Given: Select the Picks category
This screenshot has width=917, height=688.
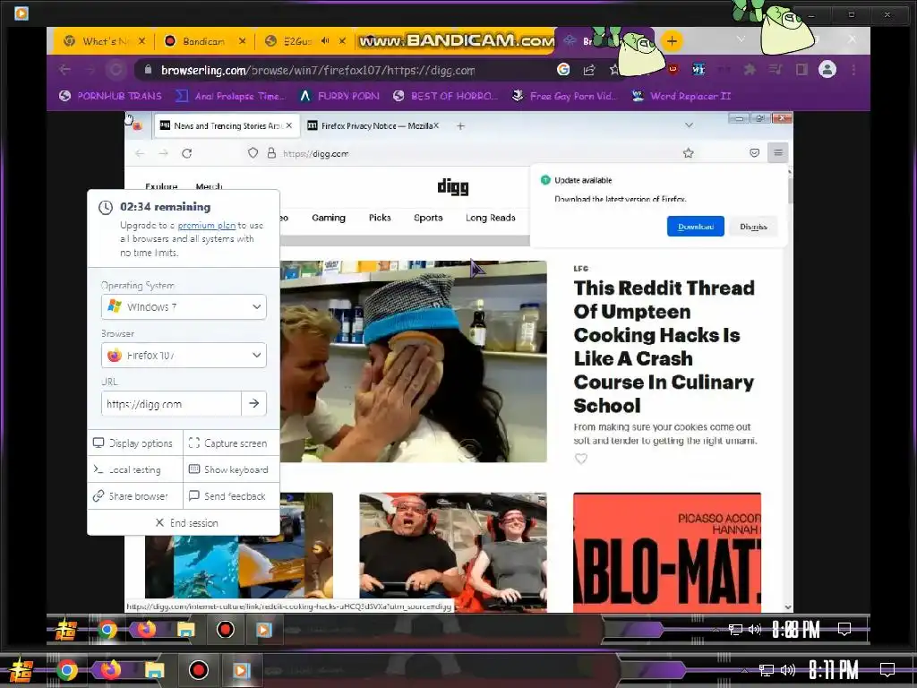Looking at the screenshot, I should click(380, 218).
